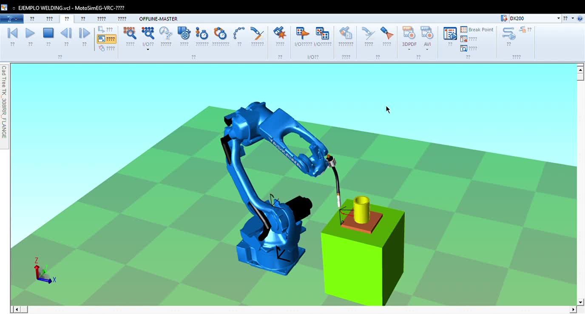The height and width of the screenshot is (314, 585).
Task: Open help with the blue question icon
Action: pyautogui.click(x=580, y=19)
